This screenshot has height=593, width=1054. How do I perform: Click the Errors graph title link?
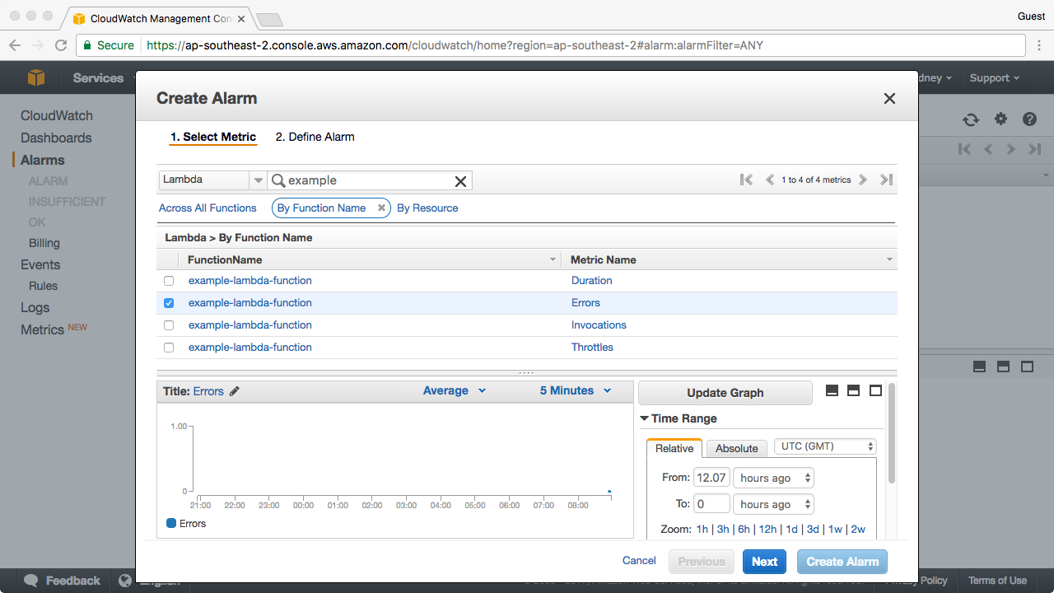[x=208, y=391]
